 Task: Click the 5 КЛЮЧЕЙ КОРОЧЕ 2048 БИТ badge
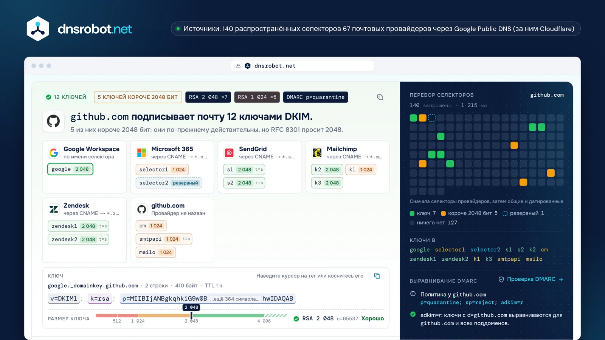click(138, 97)
